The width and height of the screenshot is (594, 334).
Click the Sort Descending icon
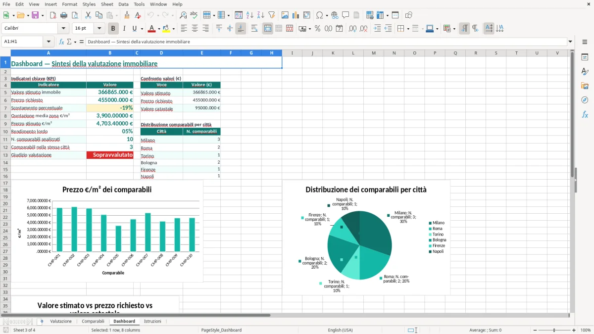(261, 15)
